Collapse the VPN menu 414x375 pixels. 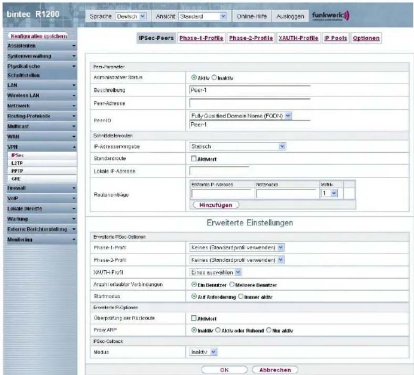pyautogui.click(x=41, y=147)
